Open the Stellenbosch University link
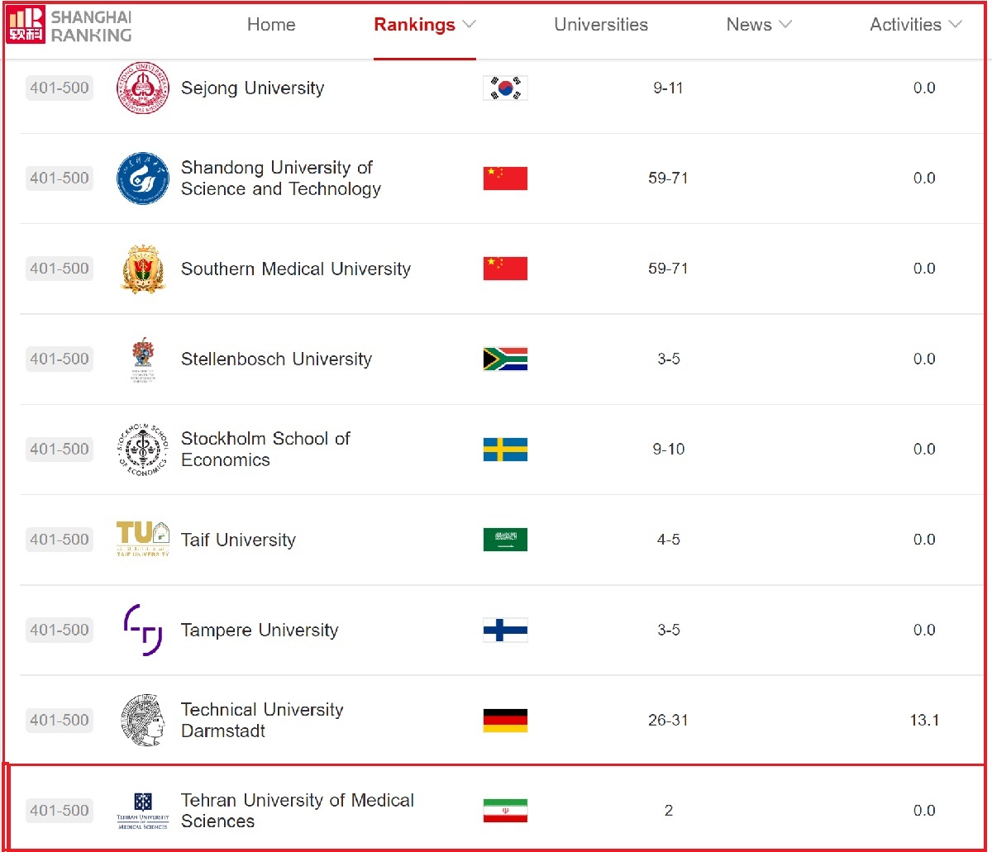 [276, 359]
